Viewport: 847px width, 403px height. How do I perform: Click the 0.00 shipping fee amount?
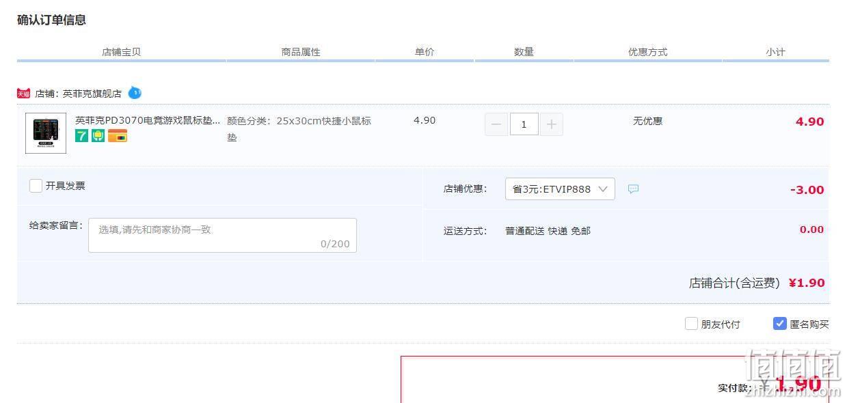pos(811,230)
